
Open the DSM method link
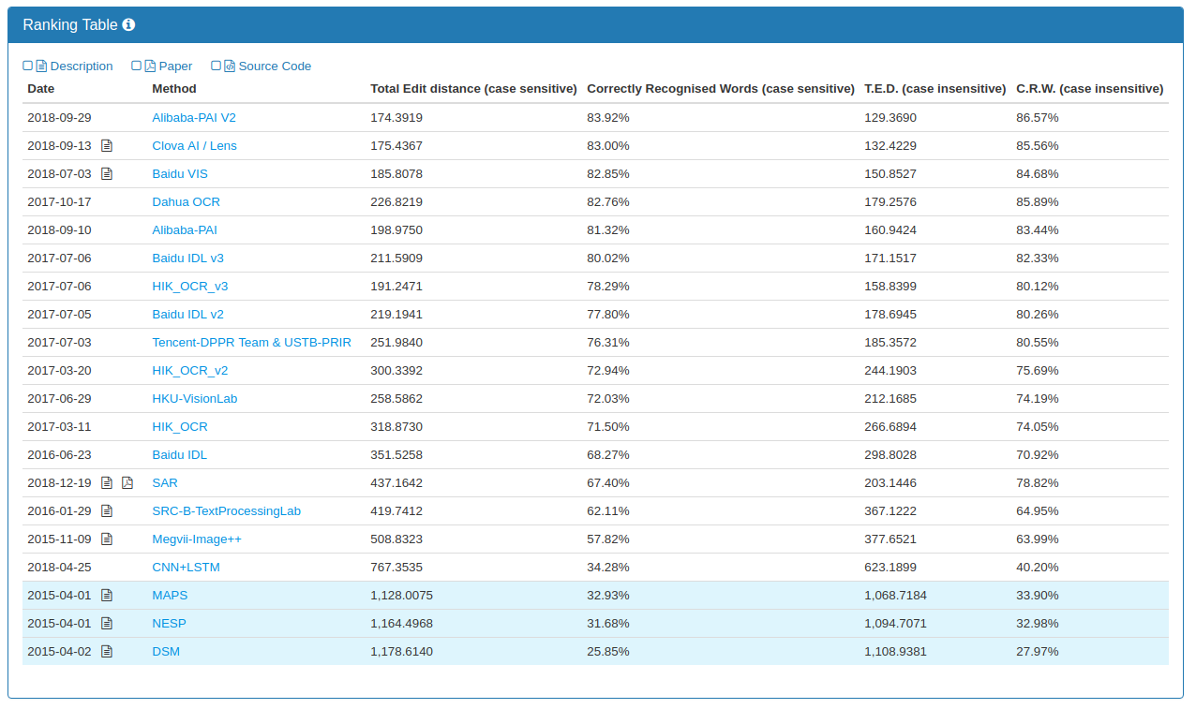[x=166, y=651]
